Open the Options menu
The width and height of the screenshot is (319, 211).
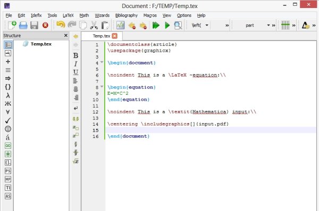pos(184,15)
